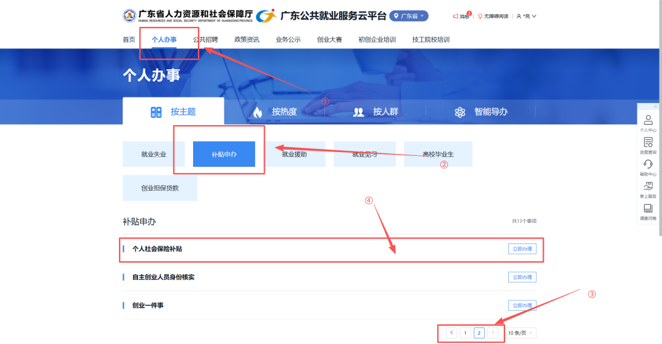The width and height of the screenshot is (662, 344).
Task: Collapse the right sidebar with the double arrow
Action: click(655, 107)
